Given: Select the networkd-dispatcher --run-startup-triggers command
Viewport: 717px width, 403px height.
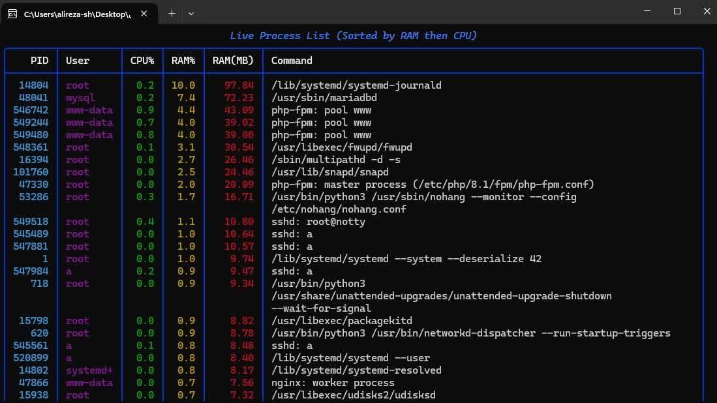Looking at the screenshot, I should point(470,333).
